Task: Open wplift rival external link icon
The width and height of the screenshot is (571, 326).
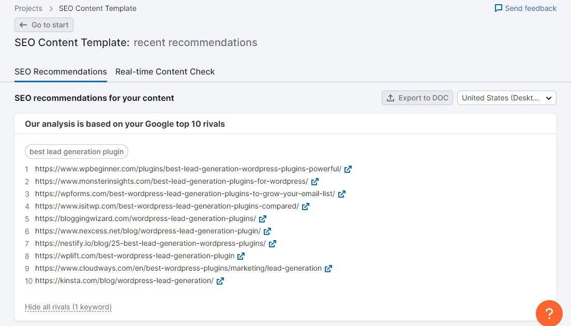Action: 241,256
